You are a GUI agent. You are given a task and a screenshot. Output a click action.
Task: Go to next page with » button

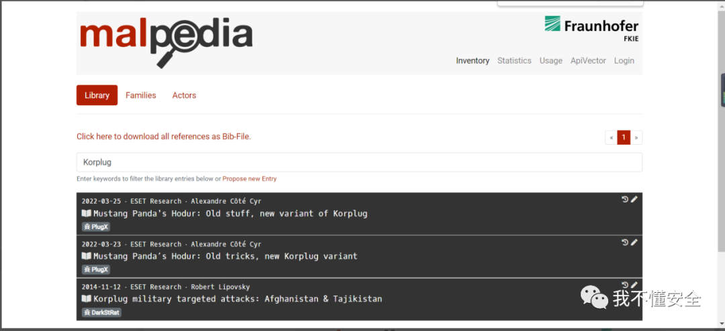636,137
